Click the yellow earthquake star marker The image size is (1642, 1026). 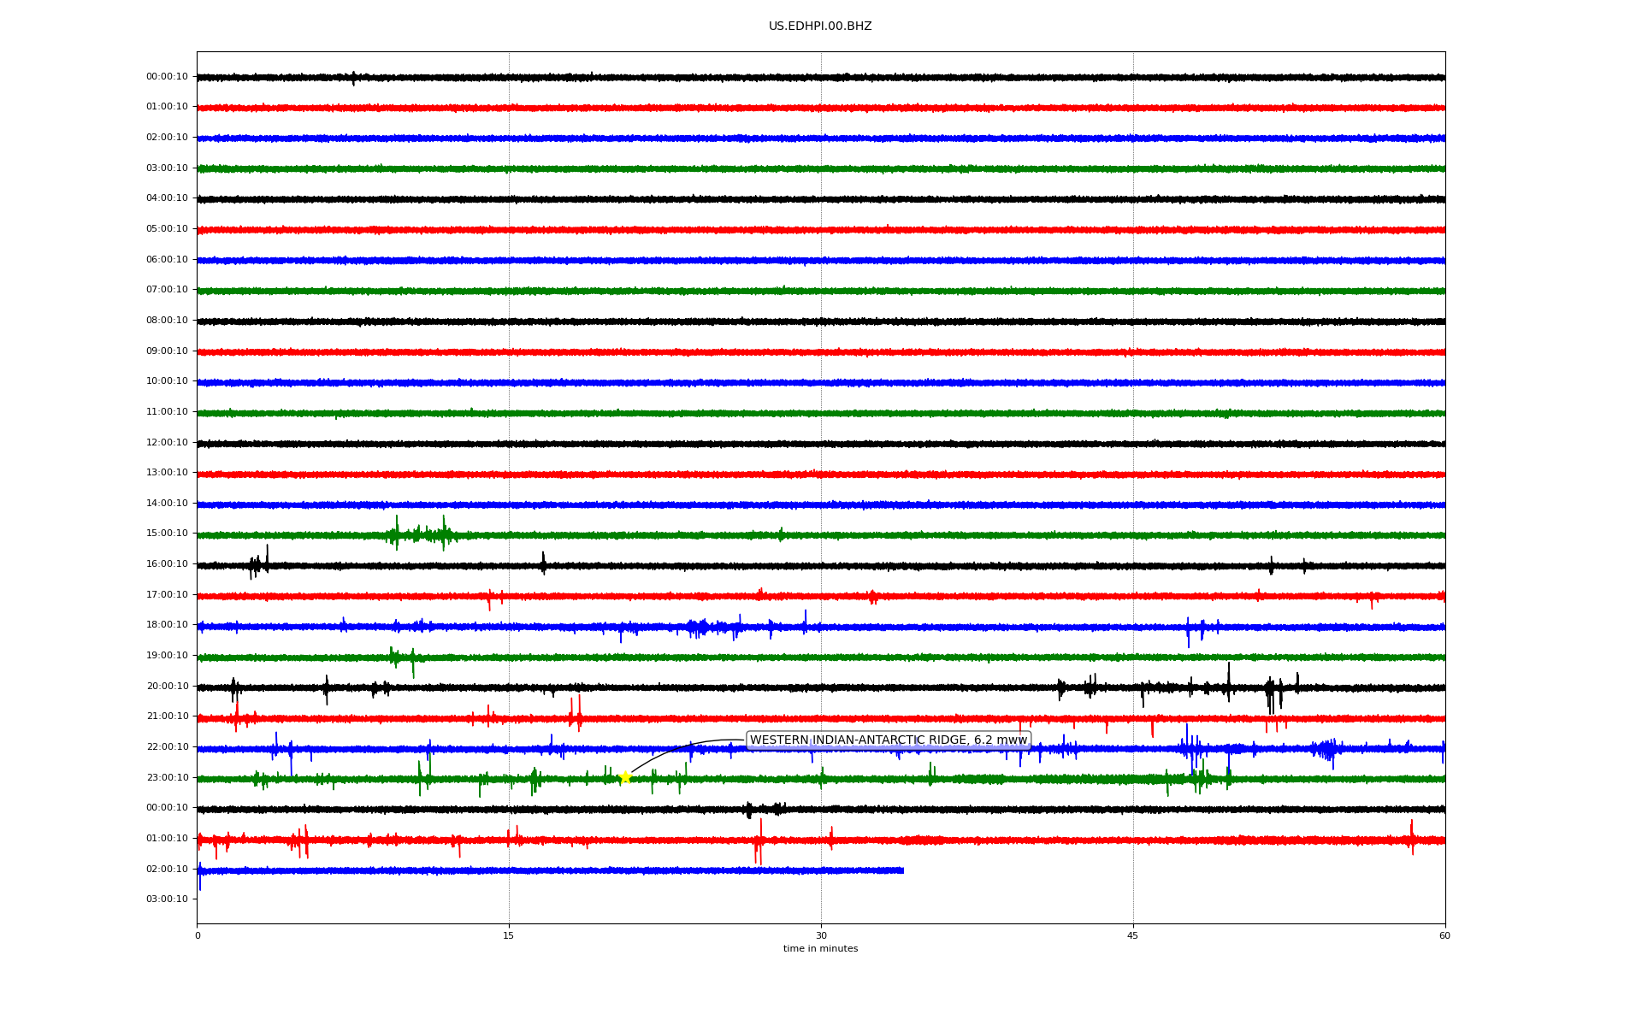click(625, 777)
